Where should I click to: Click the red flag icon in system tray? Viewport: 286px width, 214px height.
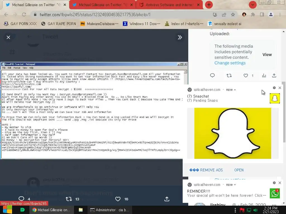[x=242, y=210]
